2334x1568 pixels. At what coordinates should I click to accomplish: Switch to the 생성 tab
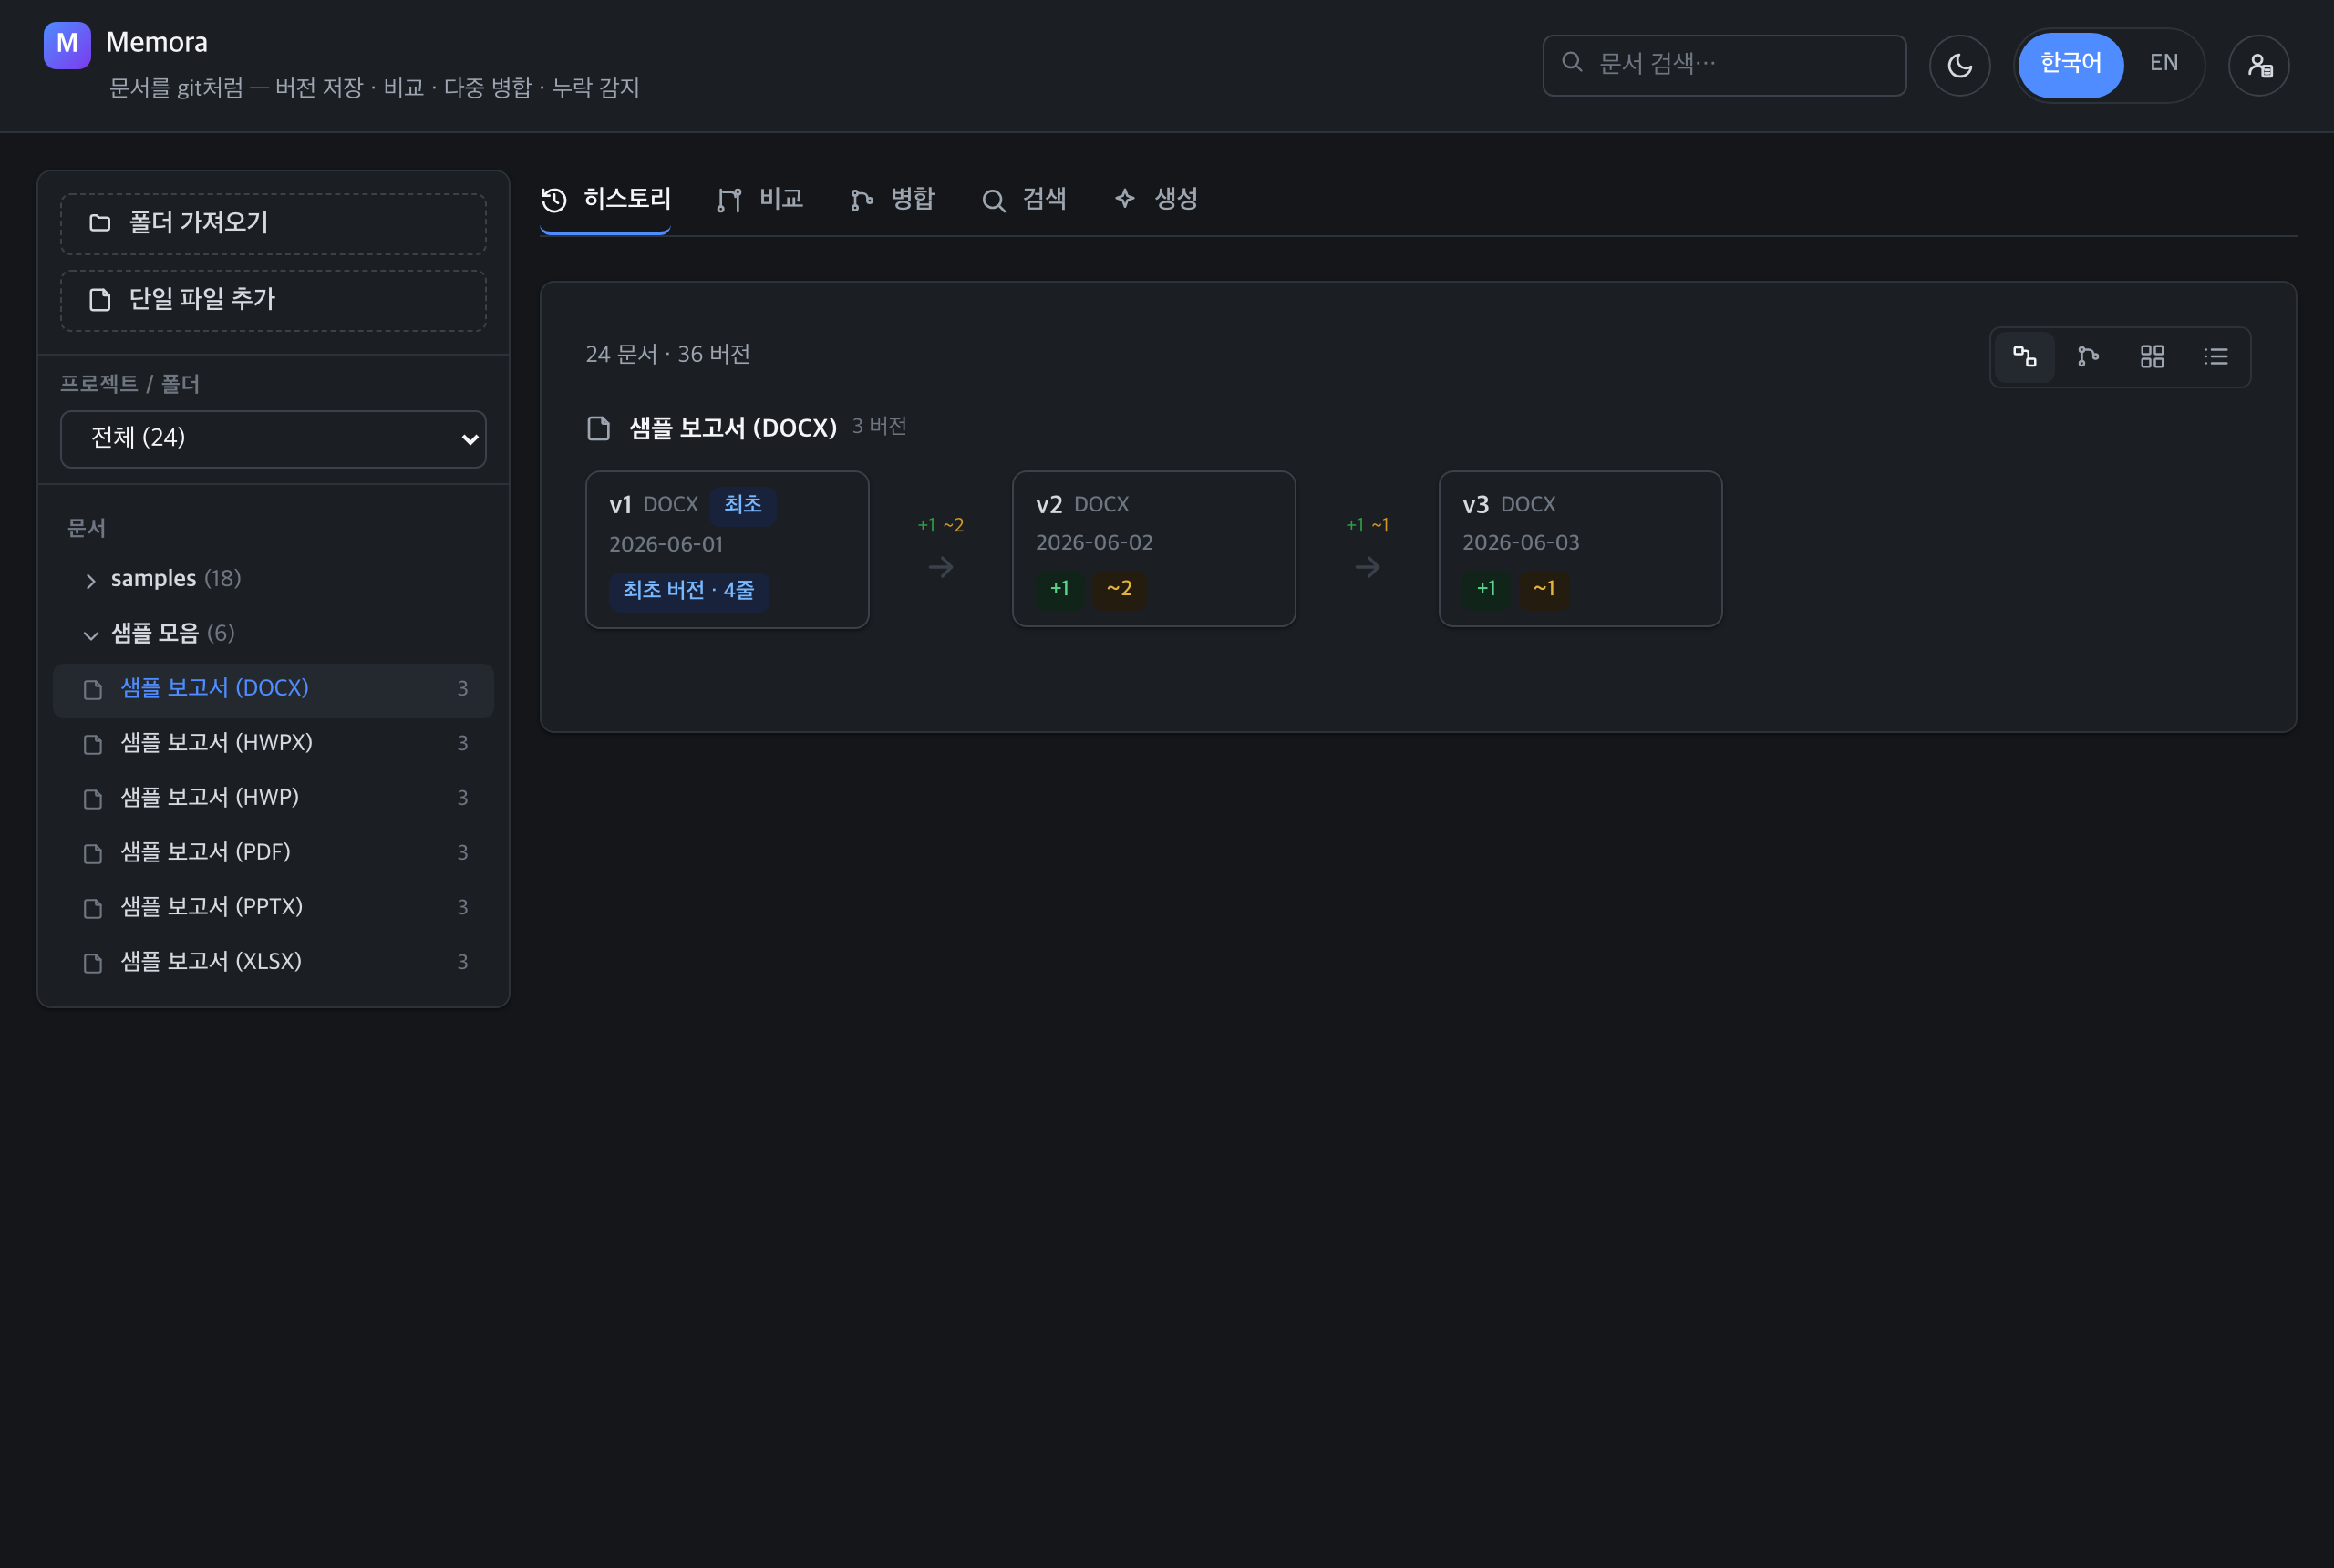(x=1156, y=200)
